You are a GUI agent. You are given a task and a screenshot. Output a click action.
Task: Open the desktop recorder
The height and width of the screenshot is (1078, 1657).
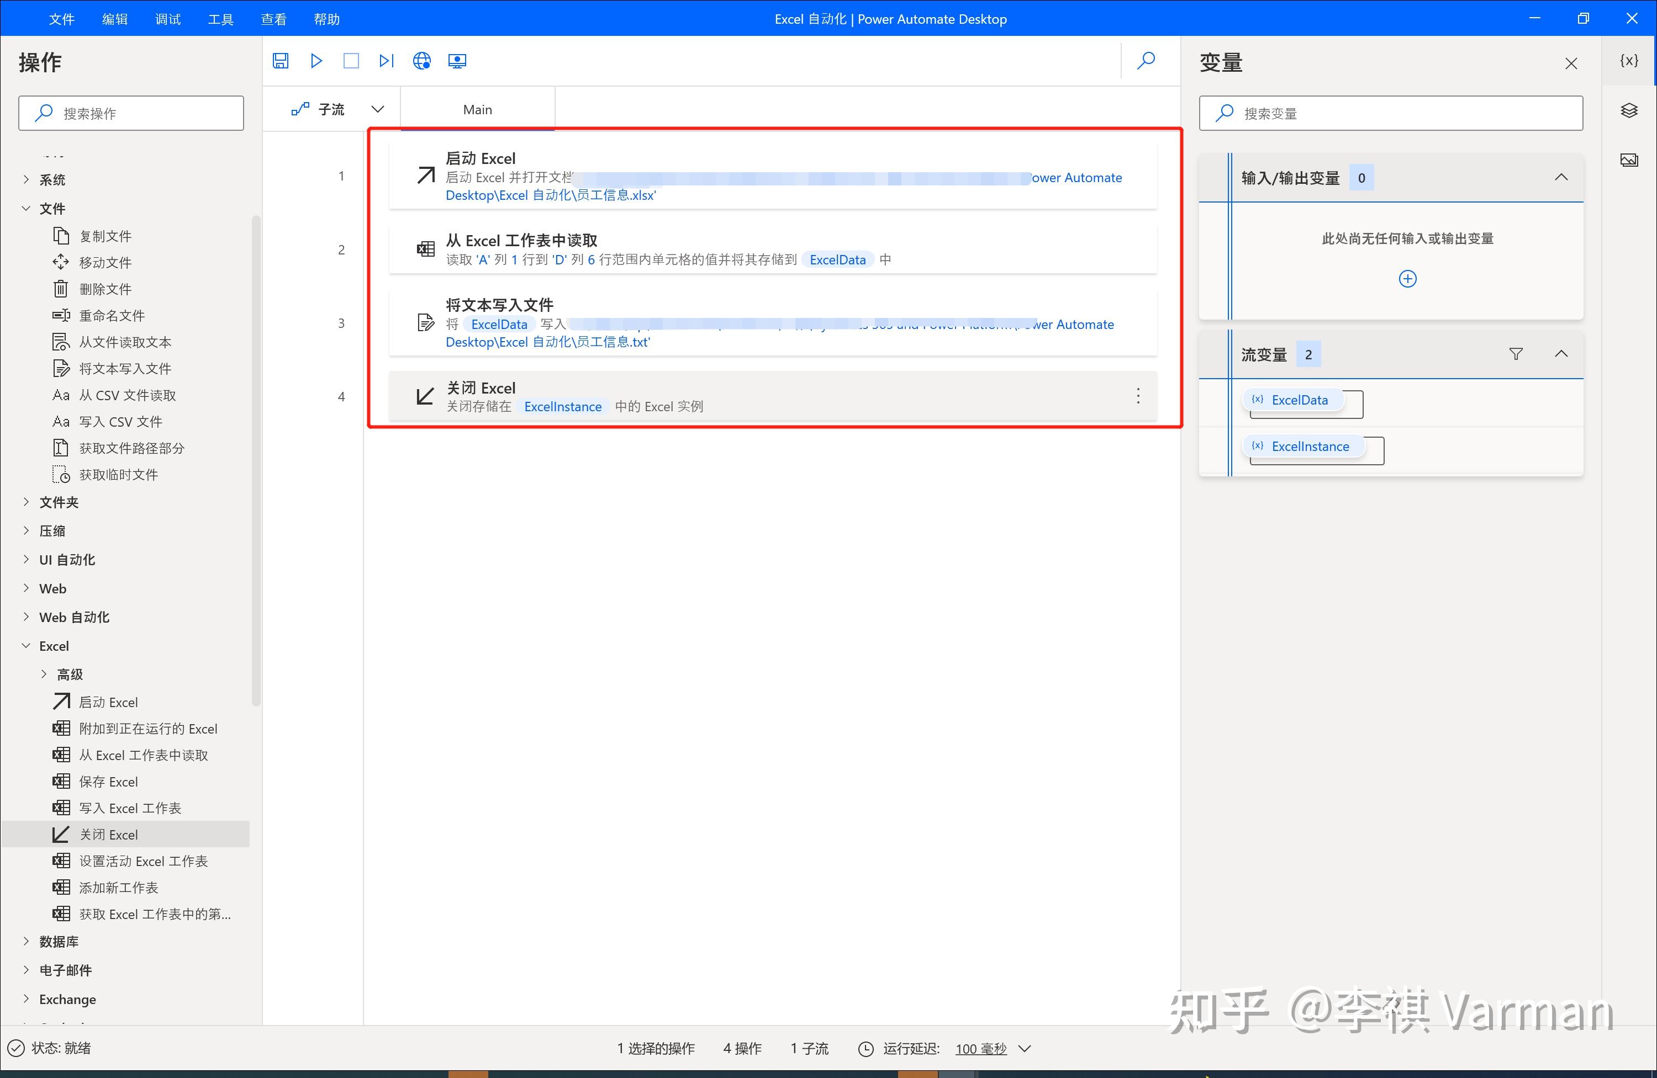[457, 61]
